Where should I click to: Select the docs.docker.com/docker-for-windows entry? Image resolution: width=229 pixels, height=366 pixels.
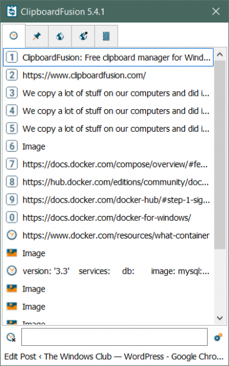[108, 218]
